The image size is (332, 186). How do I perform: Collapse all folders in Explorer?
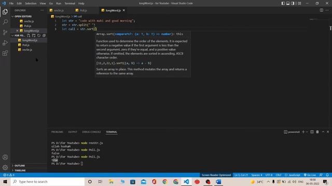(44, 36)
